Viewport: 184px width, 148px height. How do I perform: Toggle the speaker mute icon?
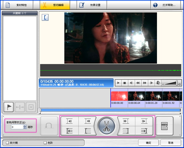pos(158,83)
